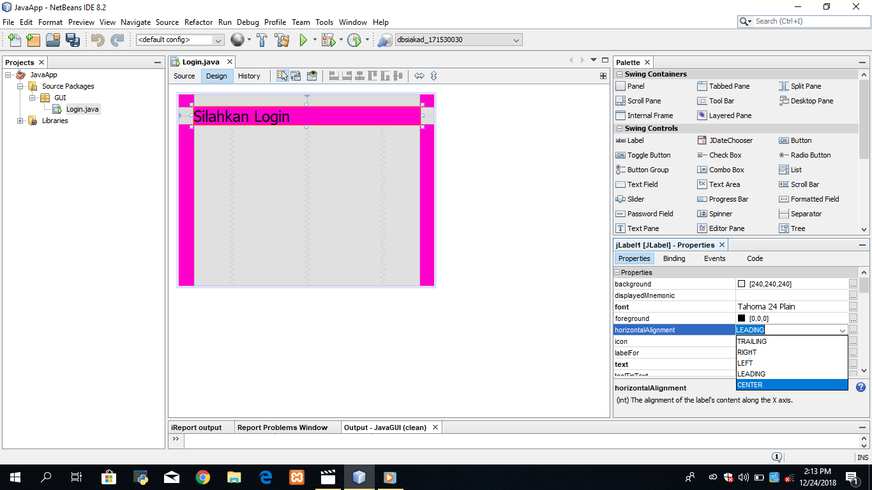872x490 pixels.
Task: Switch to the Source view of Login.java
Action: point(184,76)
